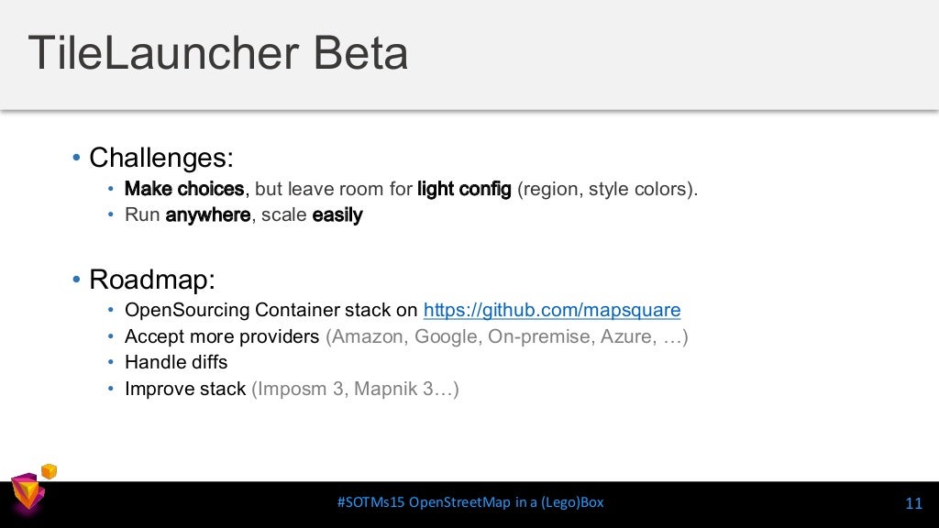Click the blue bullet beside Challenges
Image resolution: width=939 pixels, height=528 pixels.
pos(76,158)
